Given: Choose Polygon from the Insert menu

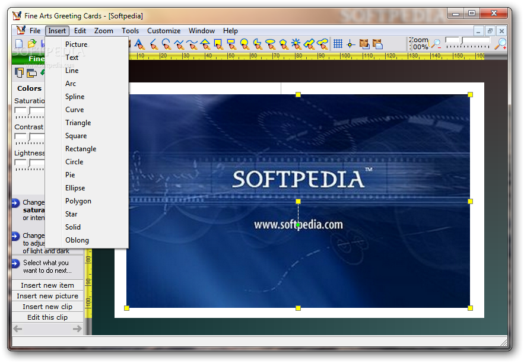Looking at the screenshot, I should pos(87,201).
